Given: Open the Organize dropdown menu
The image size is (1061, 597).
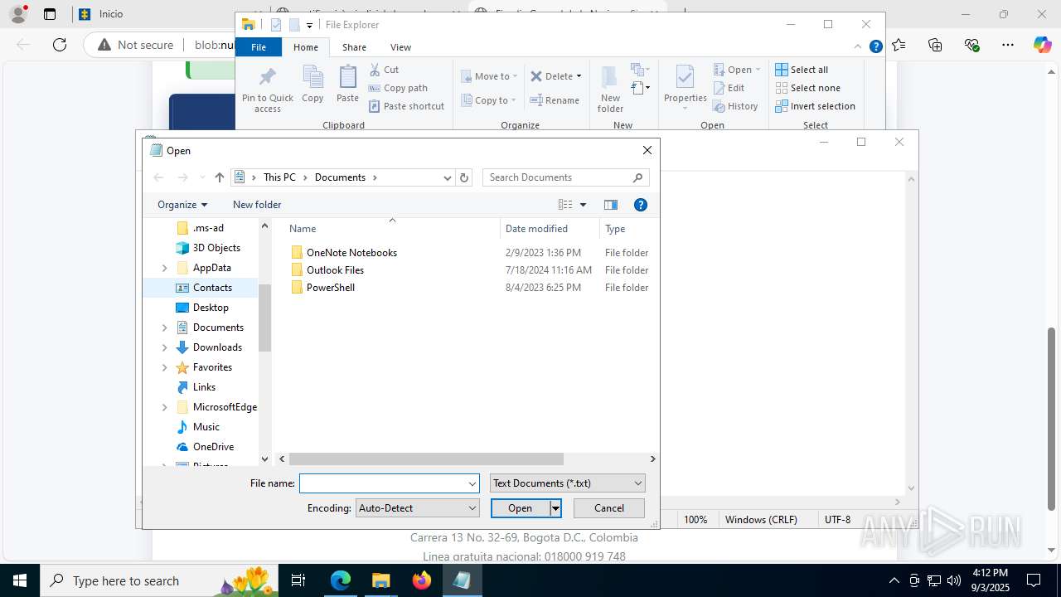Looking at the screenshot, I should [x=182, y=205].
